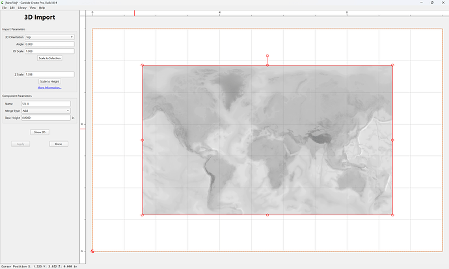Click the Scale to Selection button
Screen dimensions: 449x269
49,58
